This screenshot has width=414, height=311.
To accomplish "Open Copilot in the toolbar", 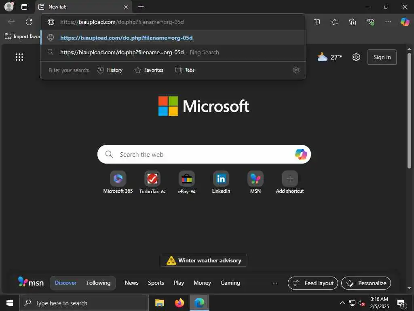I will pyautogui.click(x=405, y=22).
